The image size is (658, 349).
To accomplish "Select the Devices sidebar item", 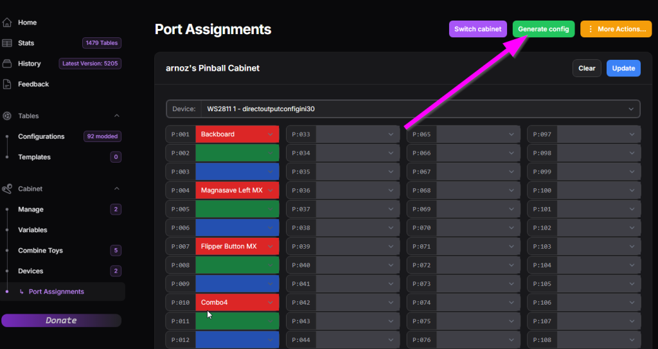I will coord(31,271).
